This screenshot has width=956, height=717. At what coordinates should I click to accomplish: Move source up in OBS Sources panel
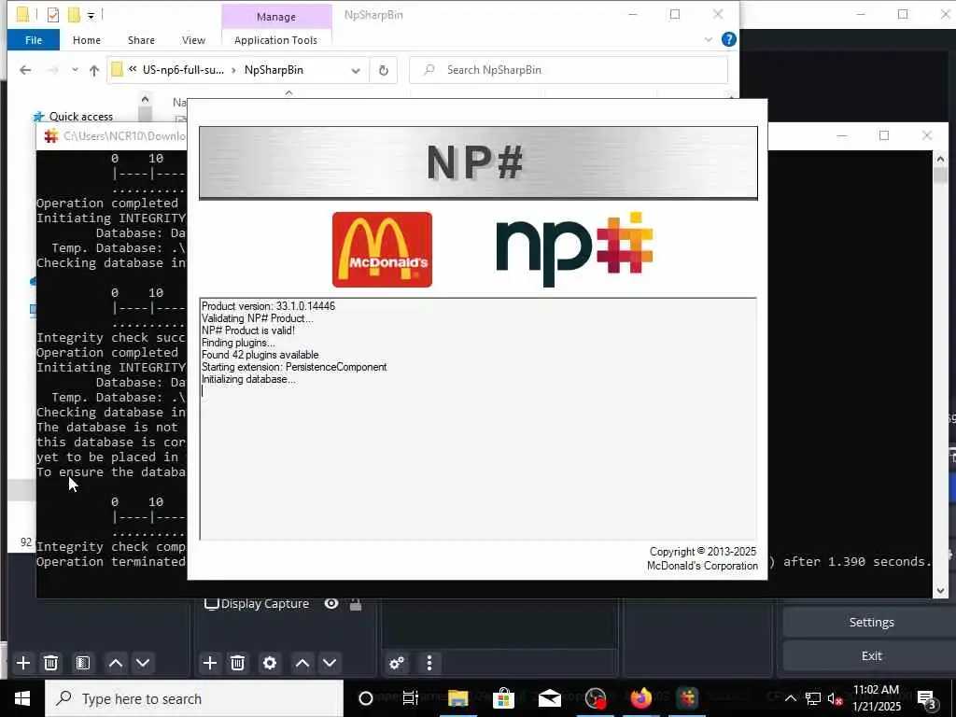point(302,663)
